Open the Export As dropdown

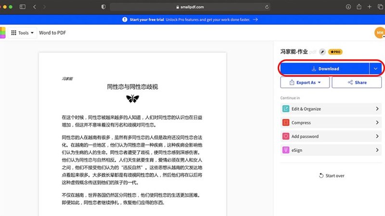[x=305, y=83]
